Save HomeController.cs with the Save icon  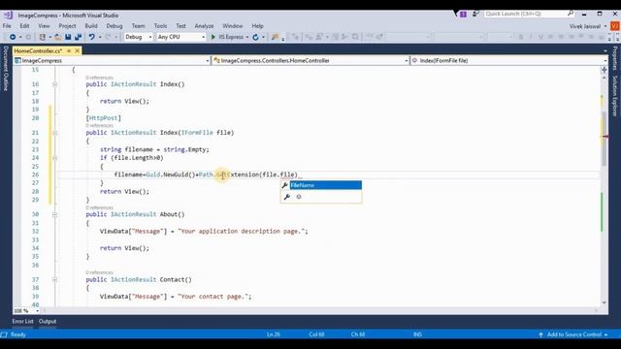pyautogui.click(x=68, y=37)
